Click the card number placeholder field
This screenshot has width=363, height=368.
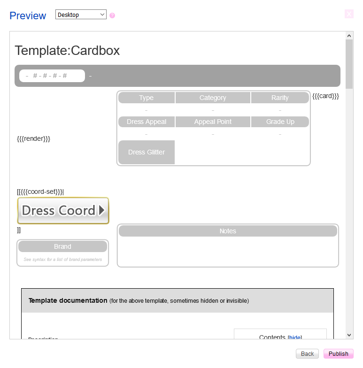[52, 76]
